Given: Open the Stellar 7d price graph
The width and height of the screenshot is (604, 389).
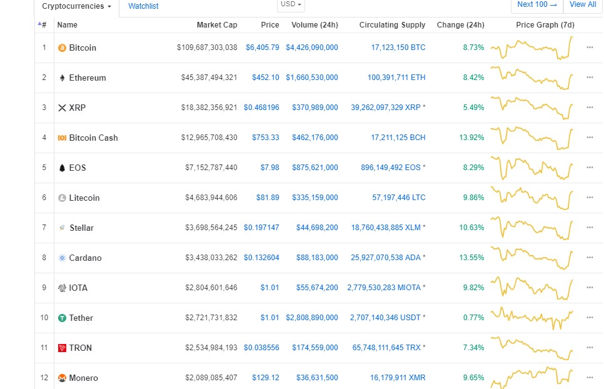Looking at the screenshot, I should pos(531,228).
